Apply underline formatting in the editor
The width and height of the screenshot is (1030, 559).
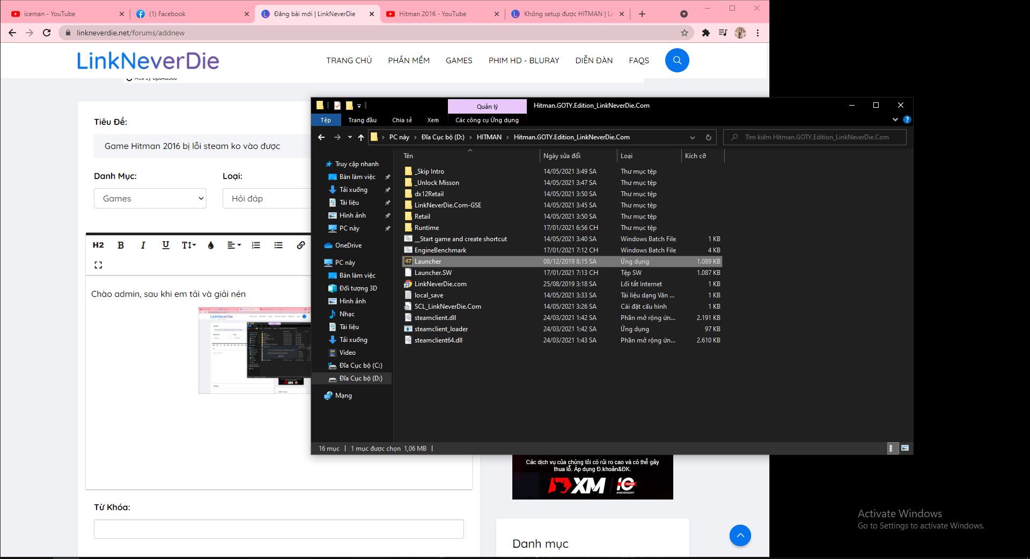coord(165,245)
